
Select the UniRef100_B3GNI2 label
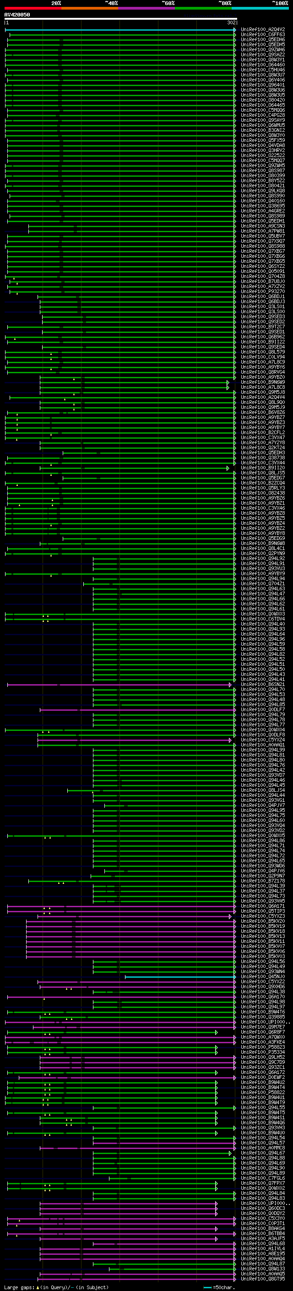coord(263,131)
